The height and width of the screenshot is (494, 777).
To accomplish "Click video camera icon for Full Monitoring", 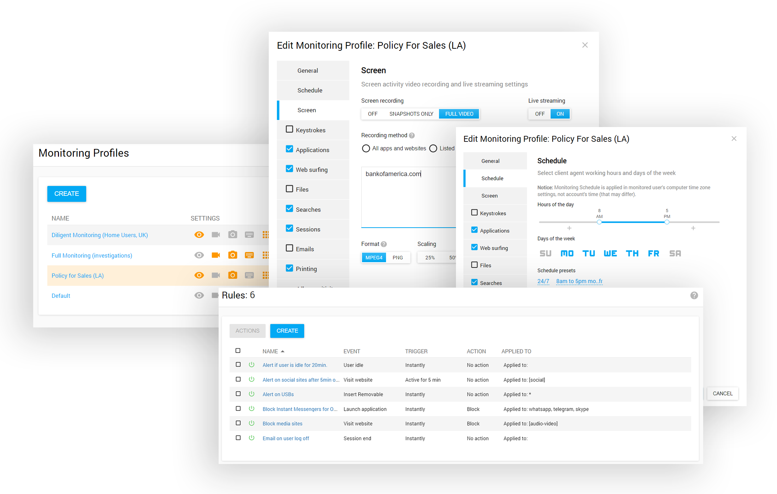I will [x=215, y=255].
